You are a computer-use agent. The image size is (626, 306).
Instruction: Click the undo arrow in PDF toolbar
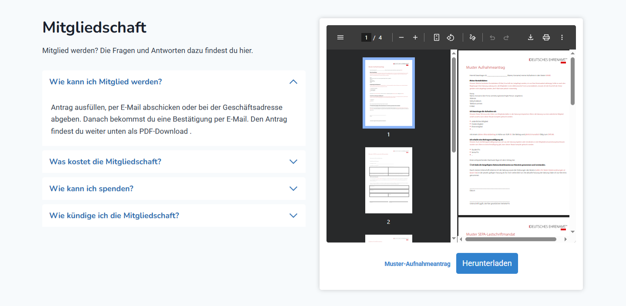click(492, 37)
